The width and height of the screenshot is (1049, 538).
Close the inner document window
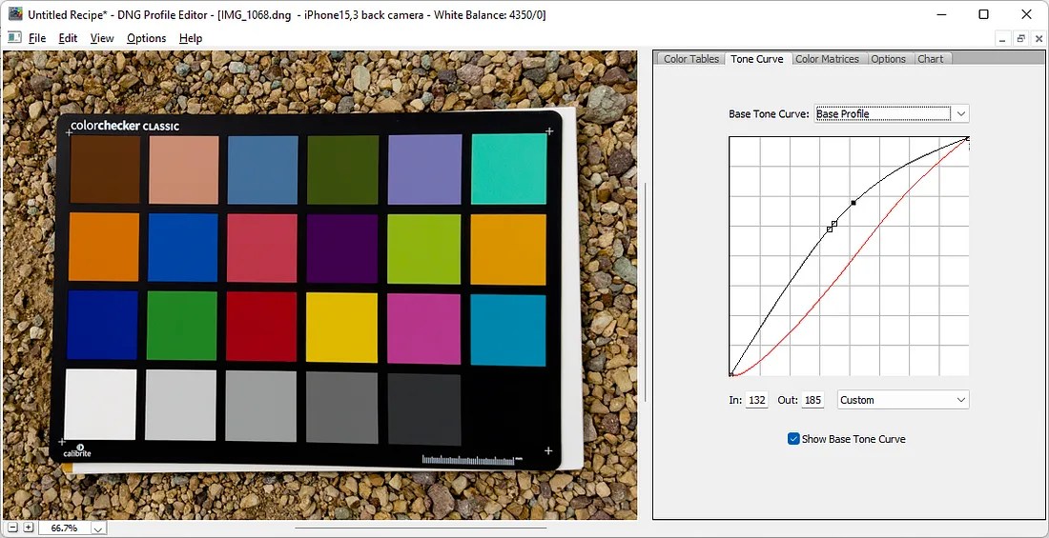click(1039, 39)
